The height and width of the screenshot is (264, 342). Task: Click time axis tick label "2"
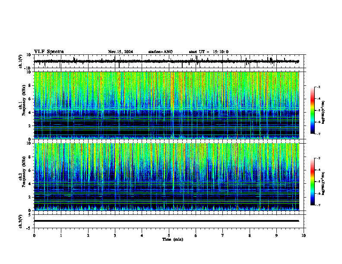88,236
